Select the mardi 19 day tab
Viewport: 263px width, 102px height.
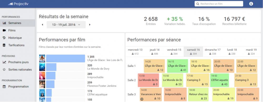[x=251, y=52]
